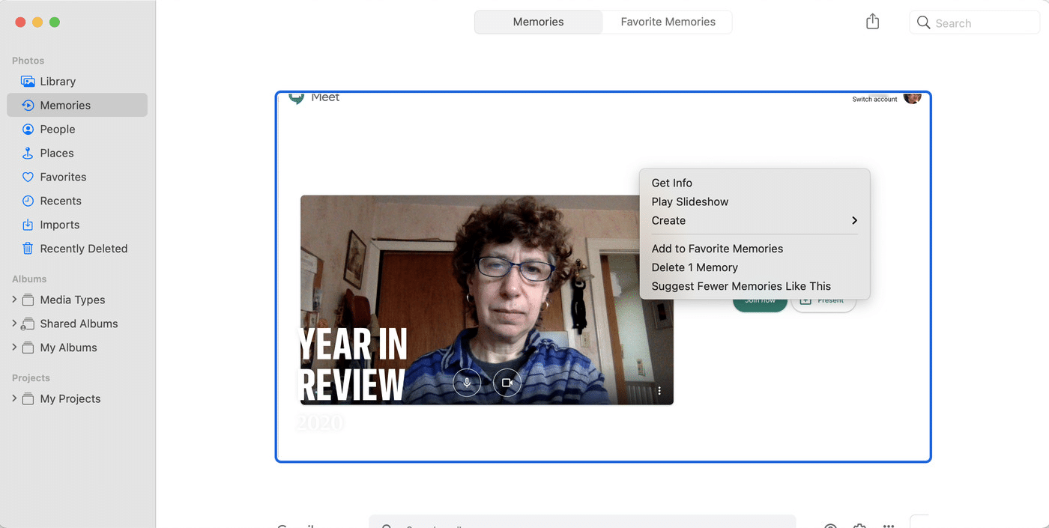Select the People icon in sidebar

click(x=28, y=130)
